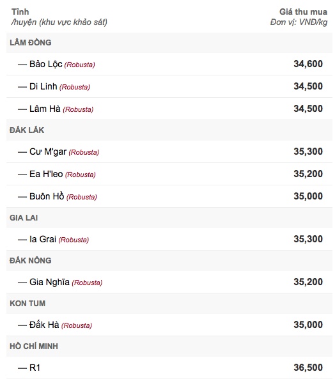Select the R1 row label
The height and width of the screenshot is (381, 335).
[x=35, y=368]
